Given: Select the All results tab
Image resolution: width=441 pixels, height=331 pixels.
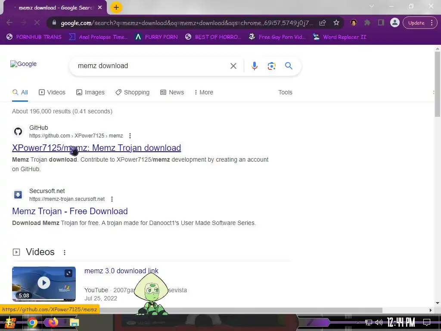Looking at the screenshot, I should 20,92.
